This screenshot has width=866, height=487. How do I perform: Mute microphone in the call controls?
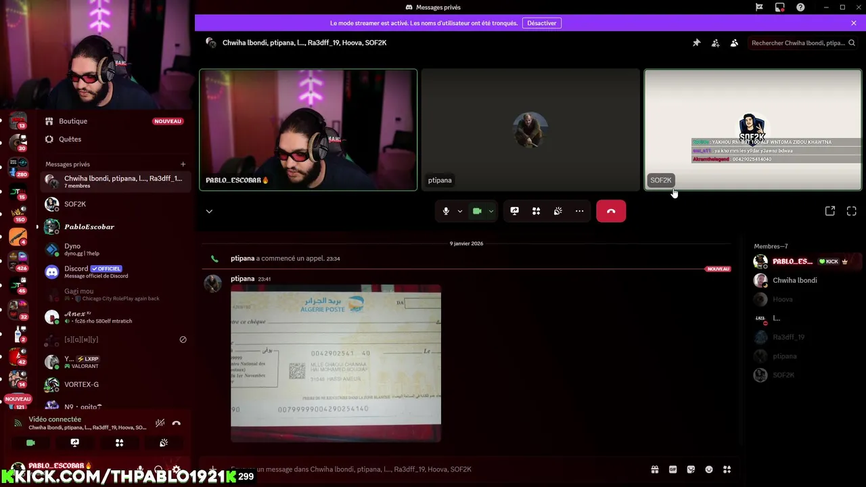(x=446, y=211)
